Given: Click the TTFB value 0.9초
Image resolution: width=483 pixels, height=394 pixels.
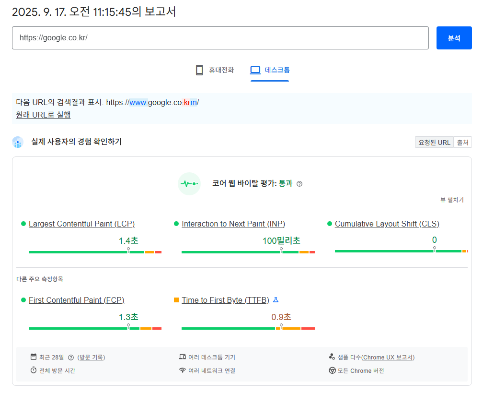Looking at the screenshot, I should click(x=281, y=317).
